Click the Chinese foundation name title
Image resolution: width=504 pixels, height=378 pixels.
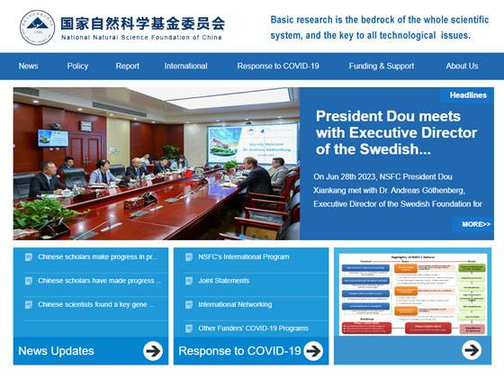coord(143,23)
